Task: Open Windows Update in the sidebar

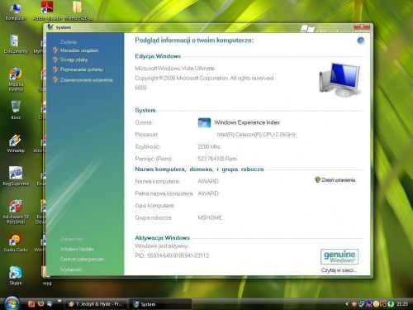Action: tap(77, 249)
